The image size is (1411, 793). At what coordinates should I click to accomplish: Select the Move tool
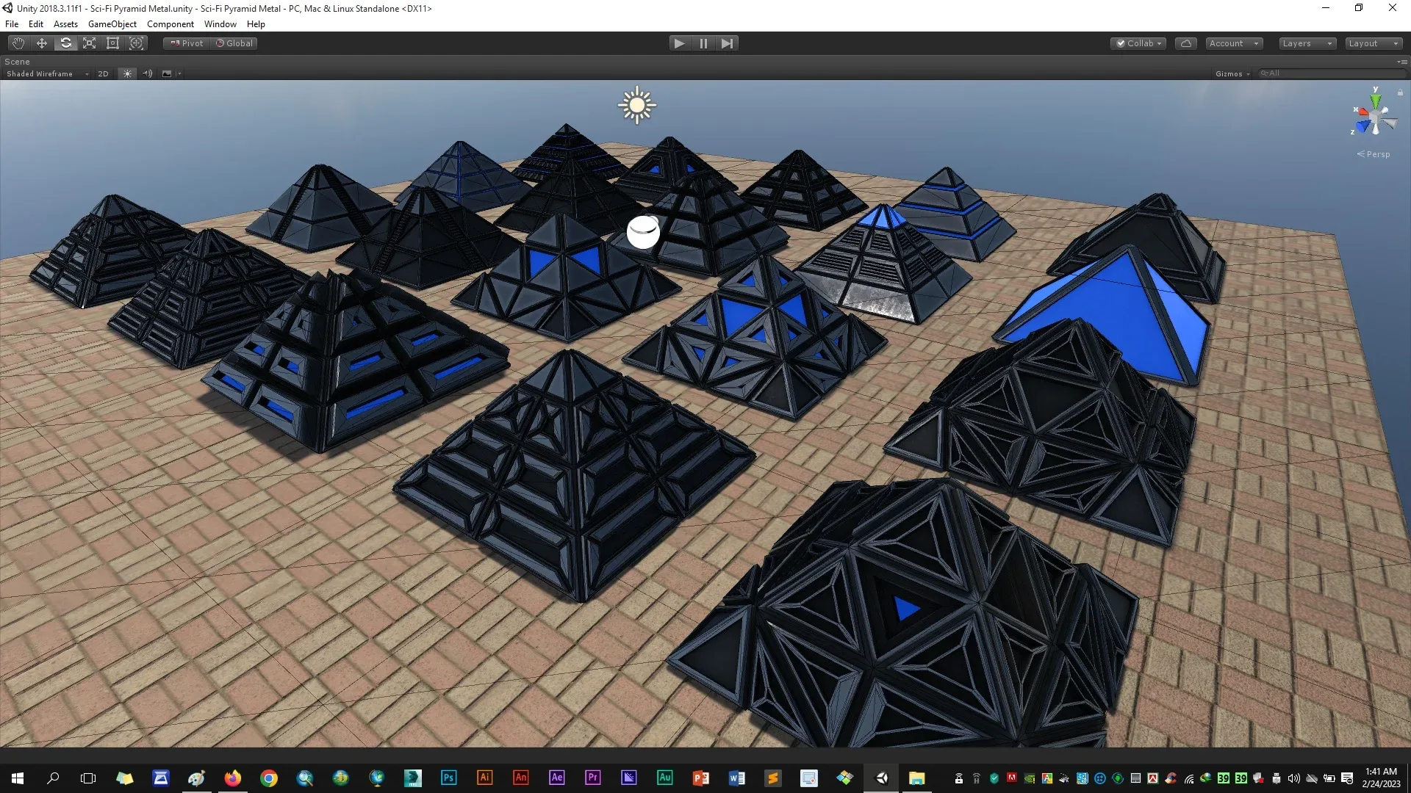click(x=42, y=43)
